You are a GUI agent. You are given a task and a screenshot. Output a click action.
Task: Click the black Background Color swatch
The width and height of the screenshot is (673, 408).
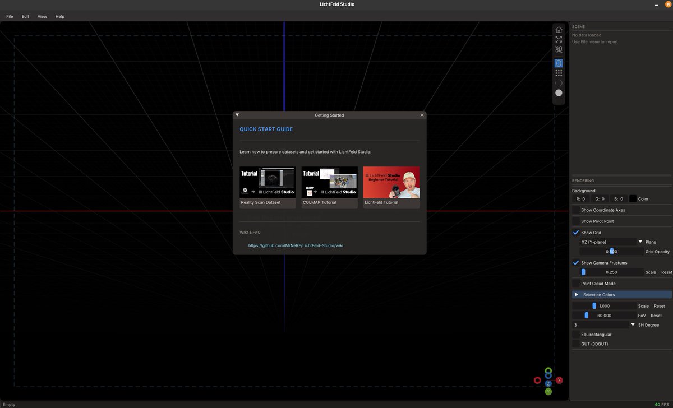tap(633, 199)
